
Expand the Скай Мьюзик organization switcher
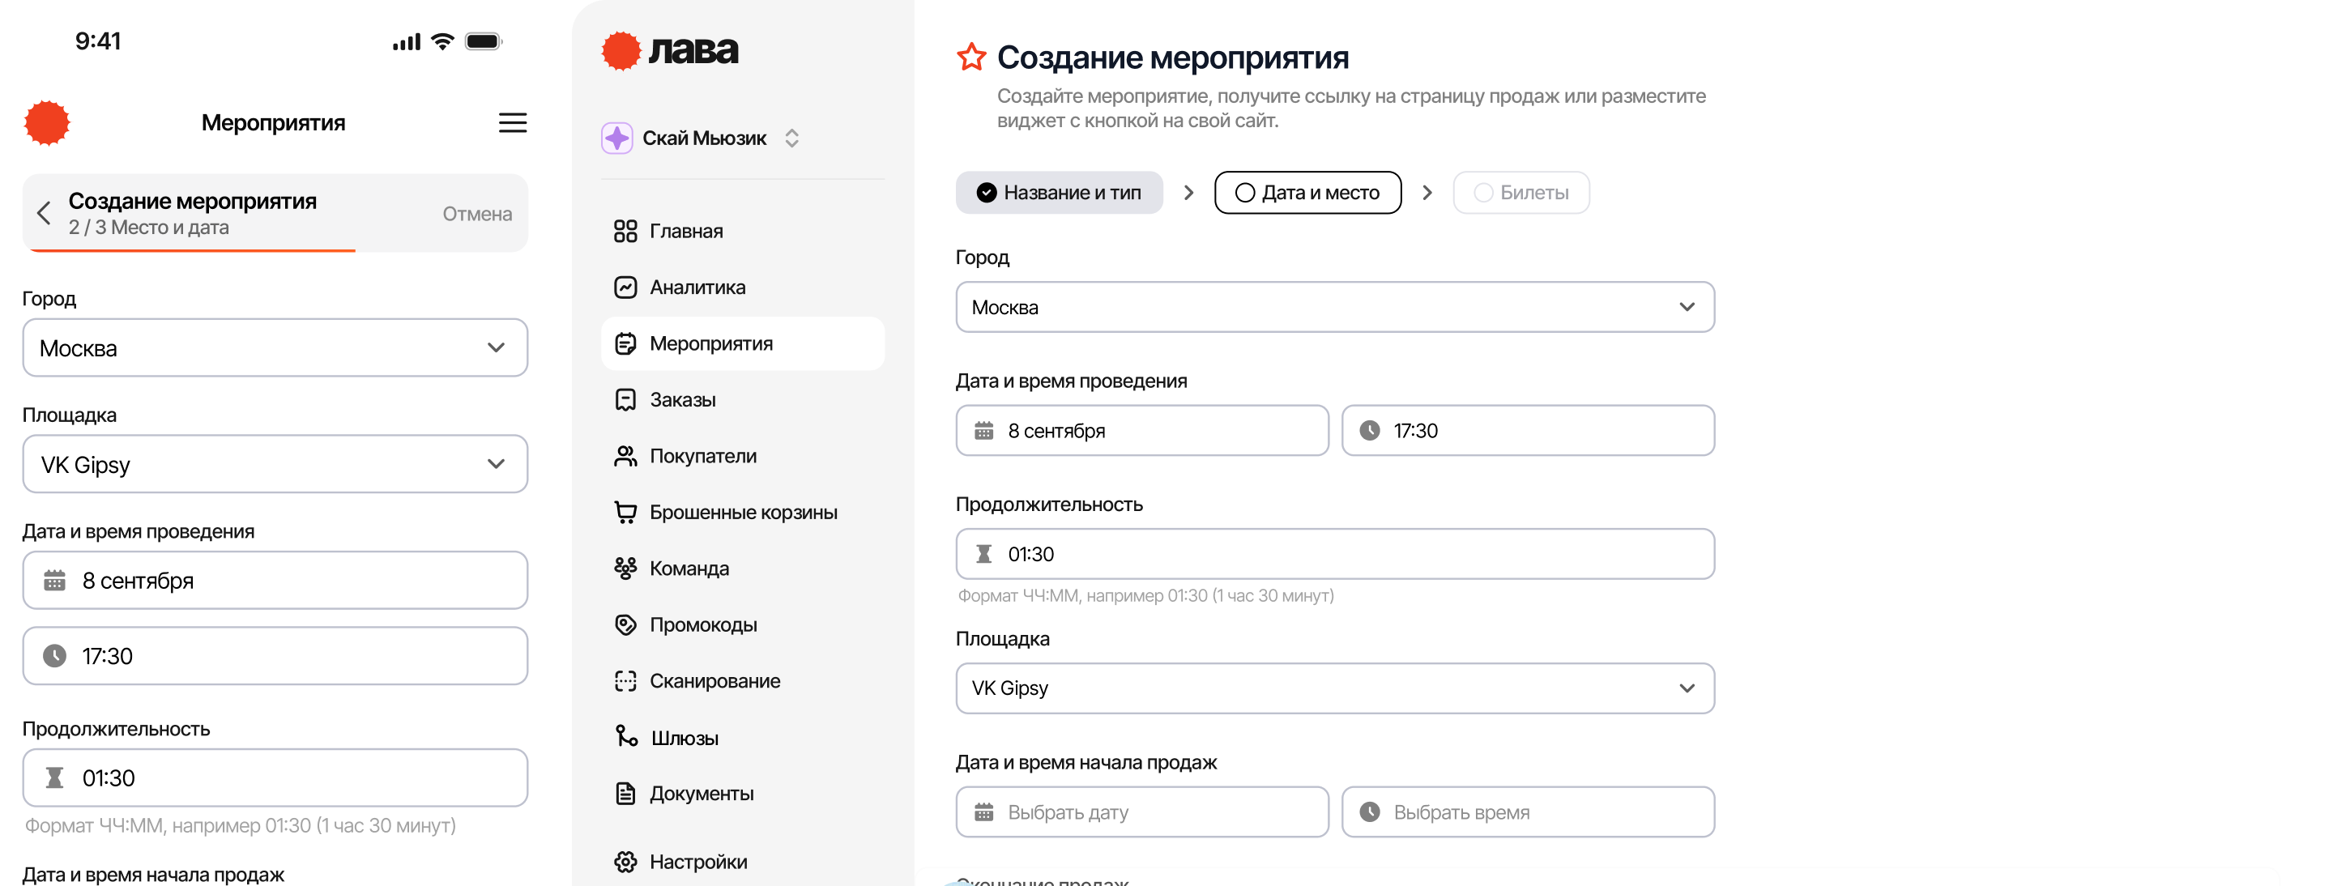[x=791, y=138]
